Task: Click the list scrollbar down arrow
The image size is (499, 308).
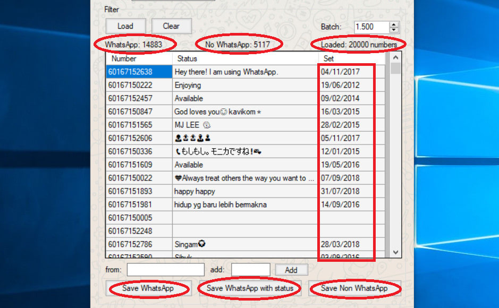Action: point(395,252)
